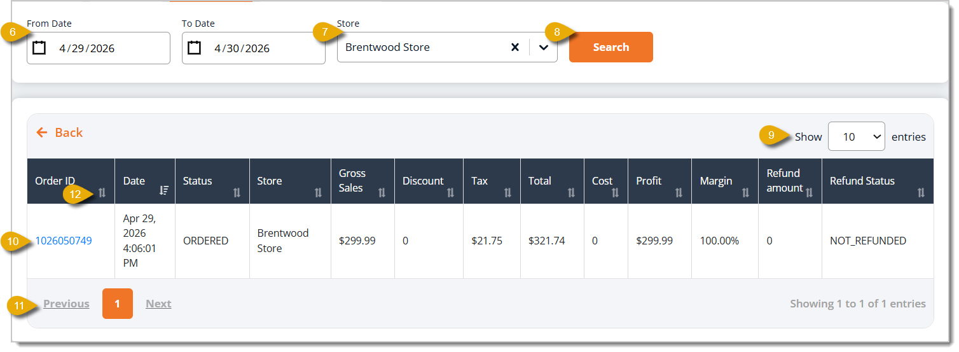Open the From Date calendar icon
The image size is (959, 352).
coord(39,48)
